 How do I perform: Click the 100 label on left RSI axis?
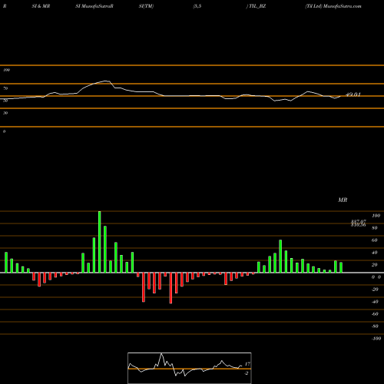(6, 70)
